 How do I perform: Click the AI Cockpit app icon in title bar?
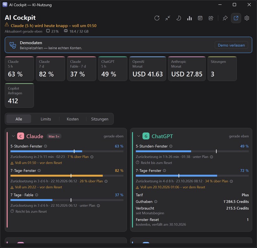coord(5,4)
